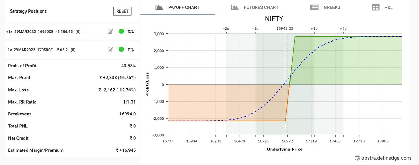The height and width of the screenshot is (165, 419).
Task: Click the +2σ marker on chart
Action: (x=343, y=28)
